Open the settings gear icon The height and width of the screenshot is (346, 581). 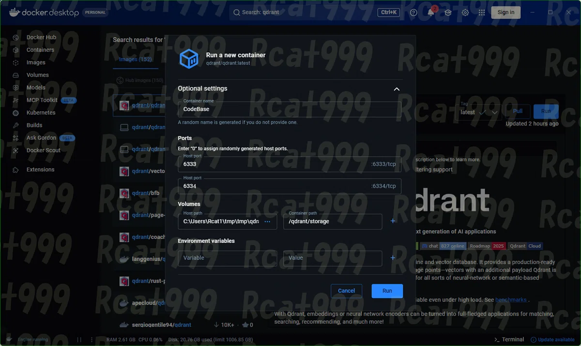465,13
